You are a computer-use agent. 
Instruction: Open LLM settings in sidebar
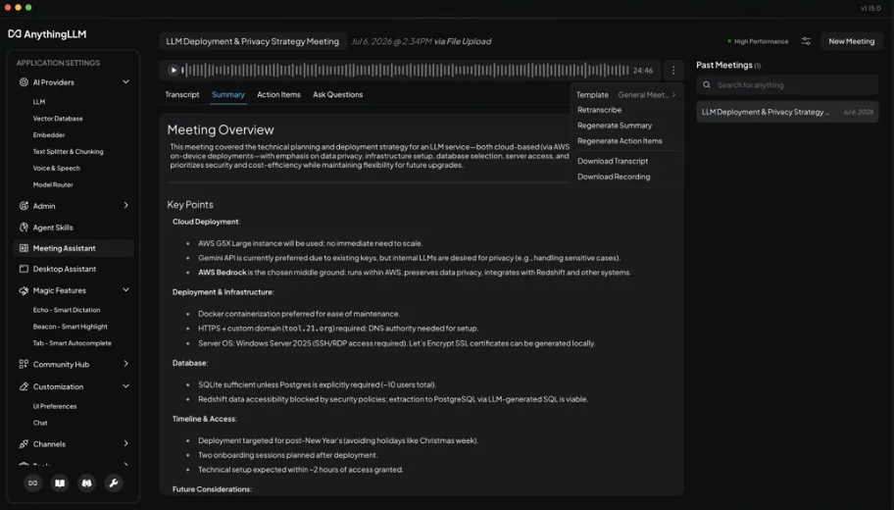coord(39,102)
